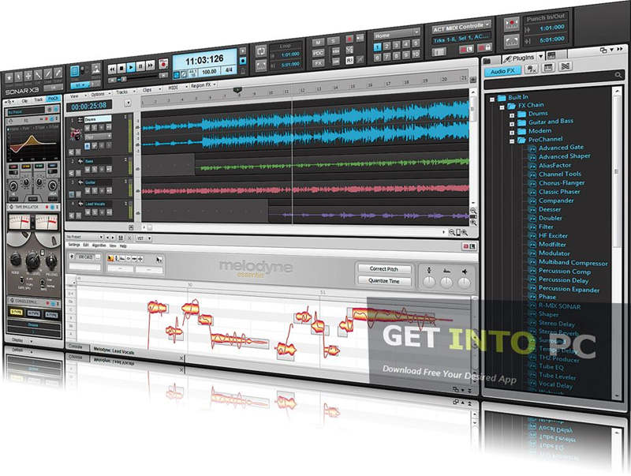
Task: Click the browser search magnifier icon
Action: [618, 75]
